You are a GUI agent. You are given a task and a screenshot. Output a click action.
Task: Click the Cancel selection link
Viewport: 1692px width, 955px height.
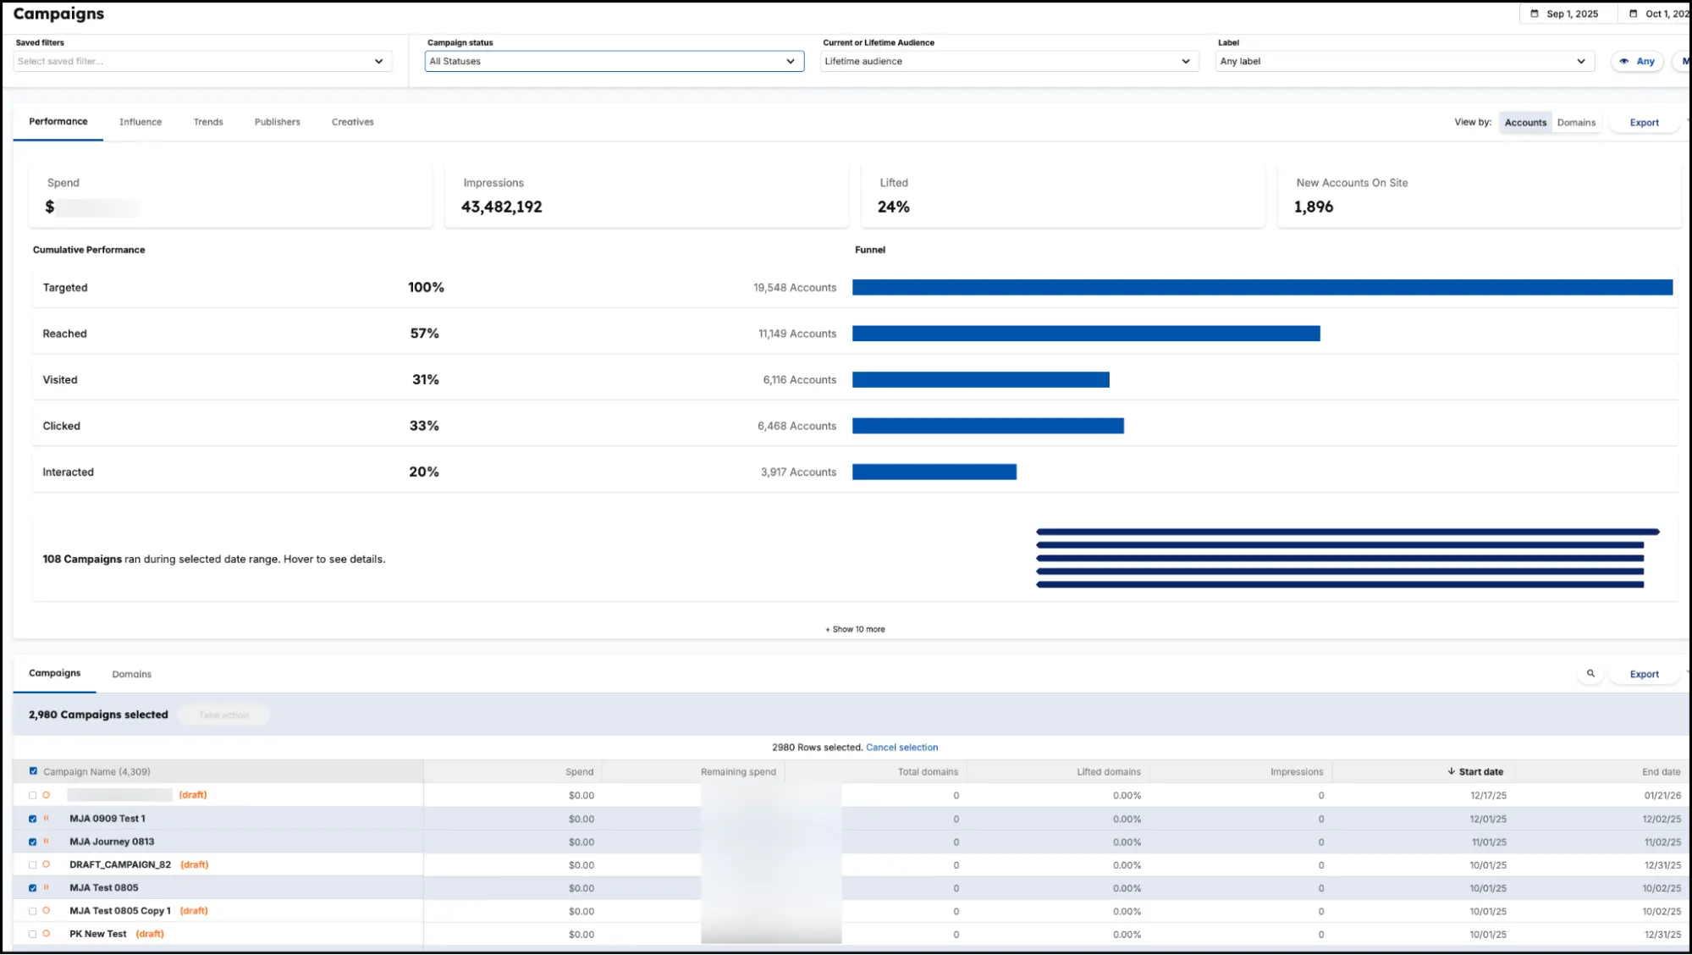coord(901,747)
